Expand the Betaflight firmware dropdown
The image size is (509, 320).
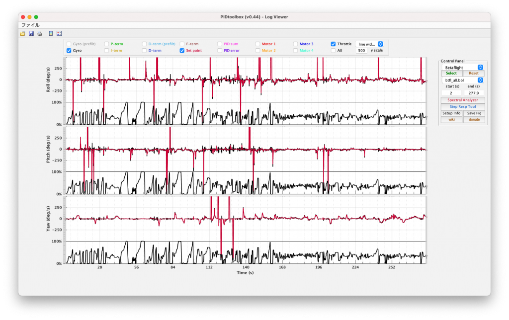[463, 67]
